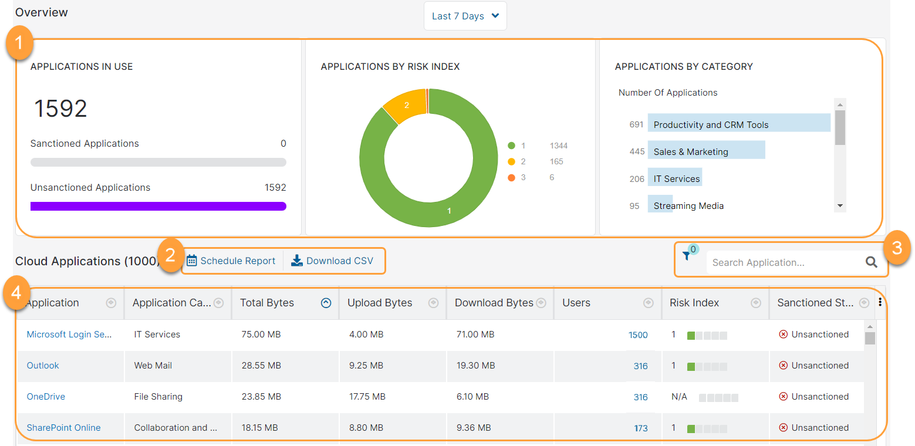
Task: Click the search magnifier icon
Action: [872, 262]
